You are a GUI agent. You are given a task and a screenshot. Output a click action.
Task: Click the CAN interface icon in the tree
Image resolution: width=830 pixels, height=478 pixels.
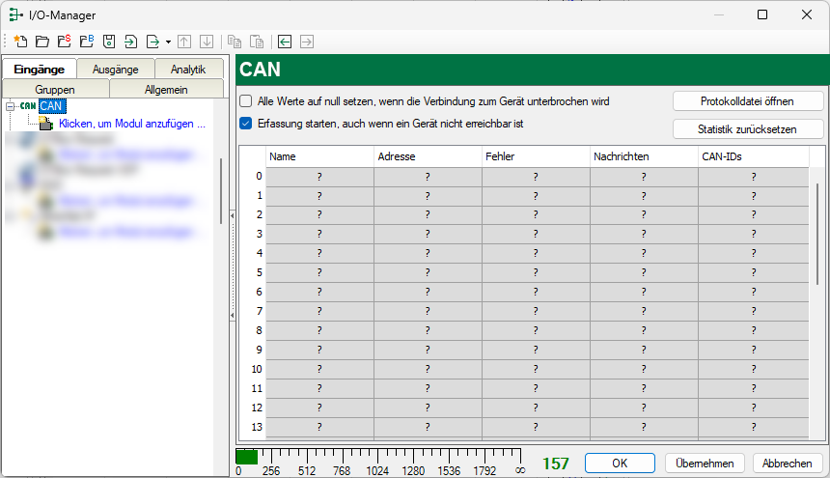point(28,106)
